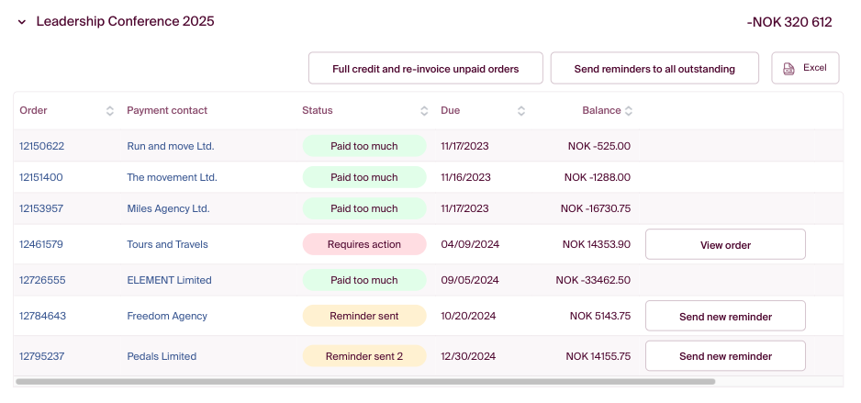Screen dimensions: 861x403
Task: Sort by Status column arrows
Action: coord(424,111)
